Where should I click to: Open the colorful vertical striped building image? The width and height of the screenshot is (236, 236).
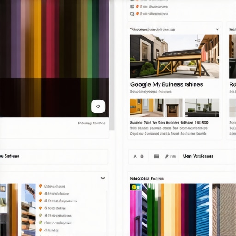pyautogui.click(x=170, y=210)
